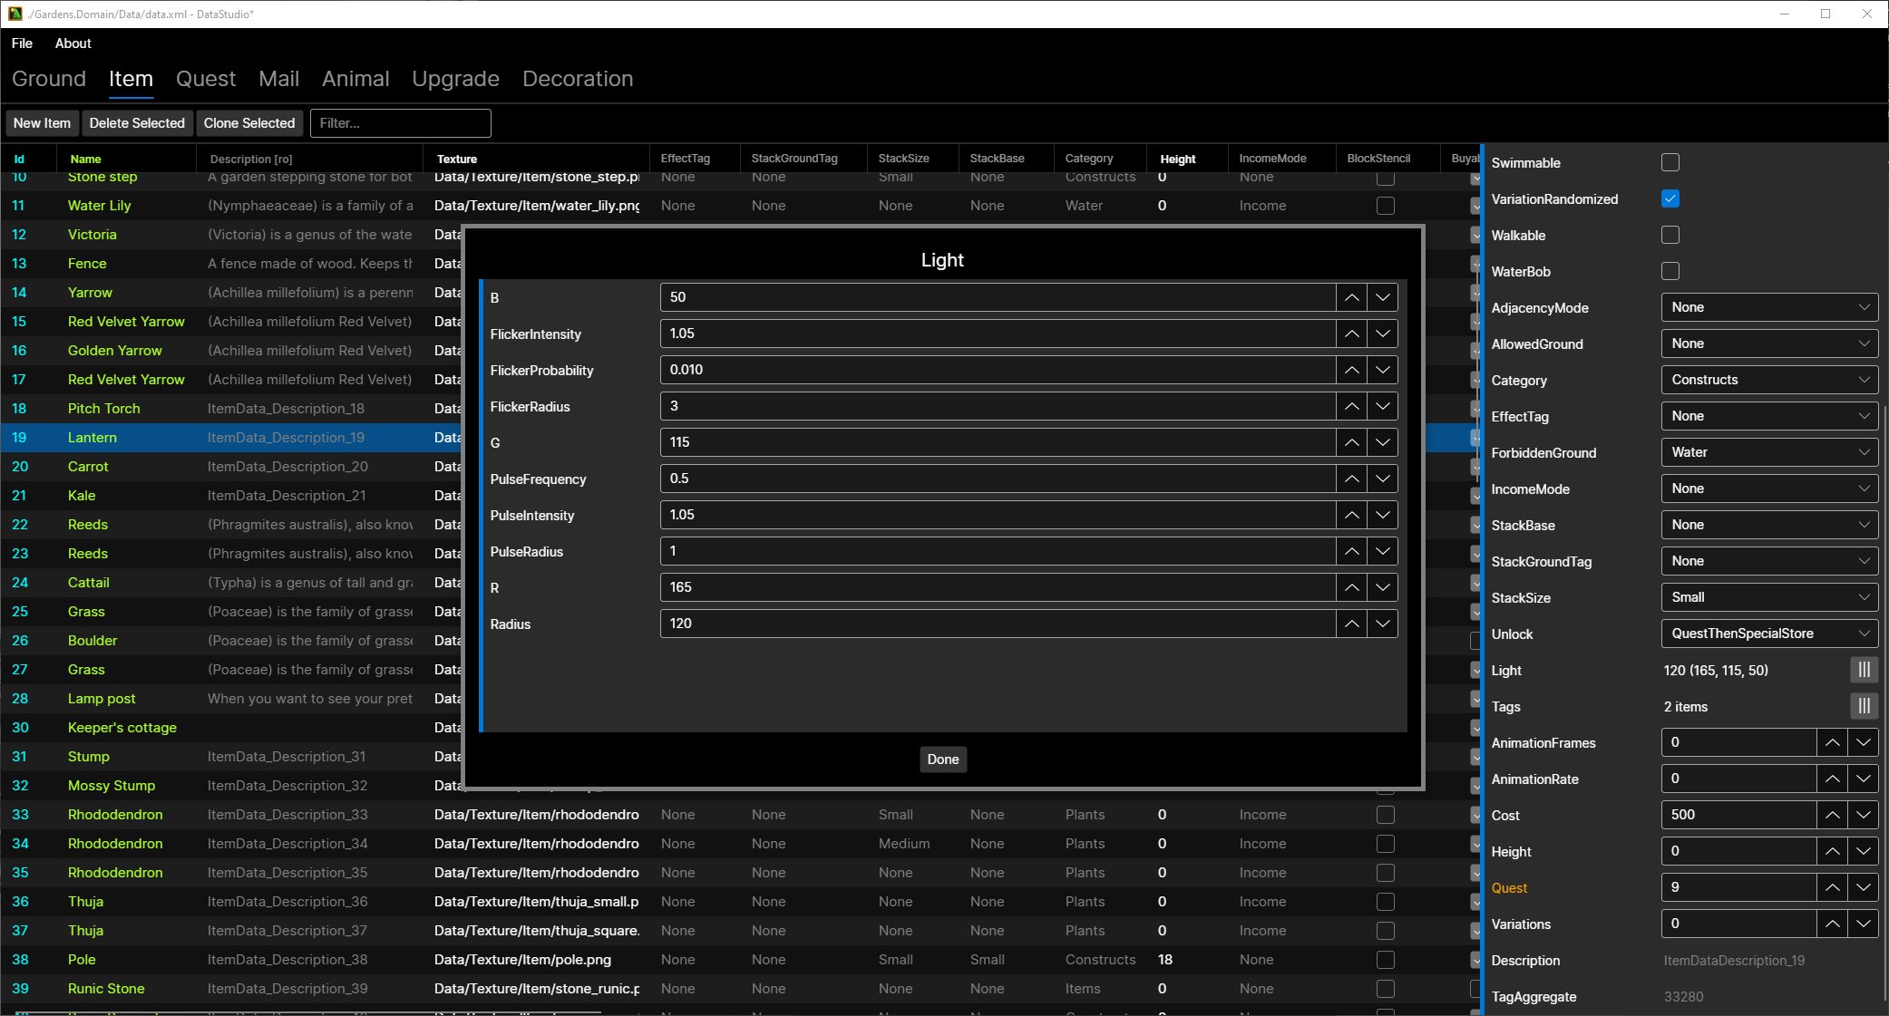
Task: Lower the PulseFrequency with its down arrow
Action: [1382, 479]
